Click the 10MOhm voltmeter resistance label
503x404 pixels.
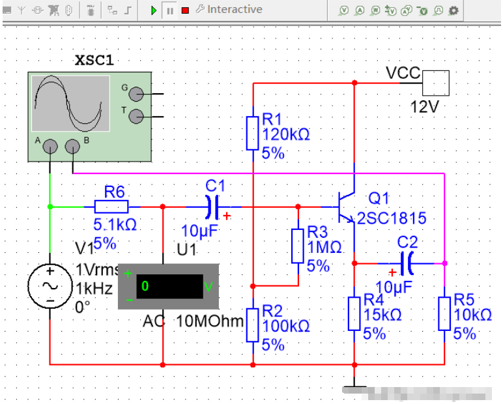click(x=210, y=321)
